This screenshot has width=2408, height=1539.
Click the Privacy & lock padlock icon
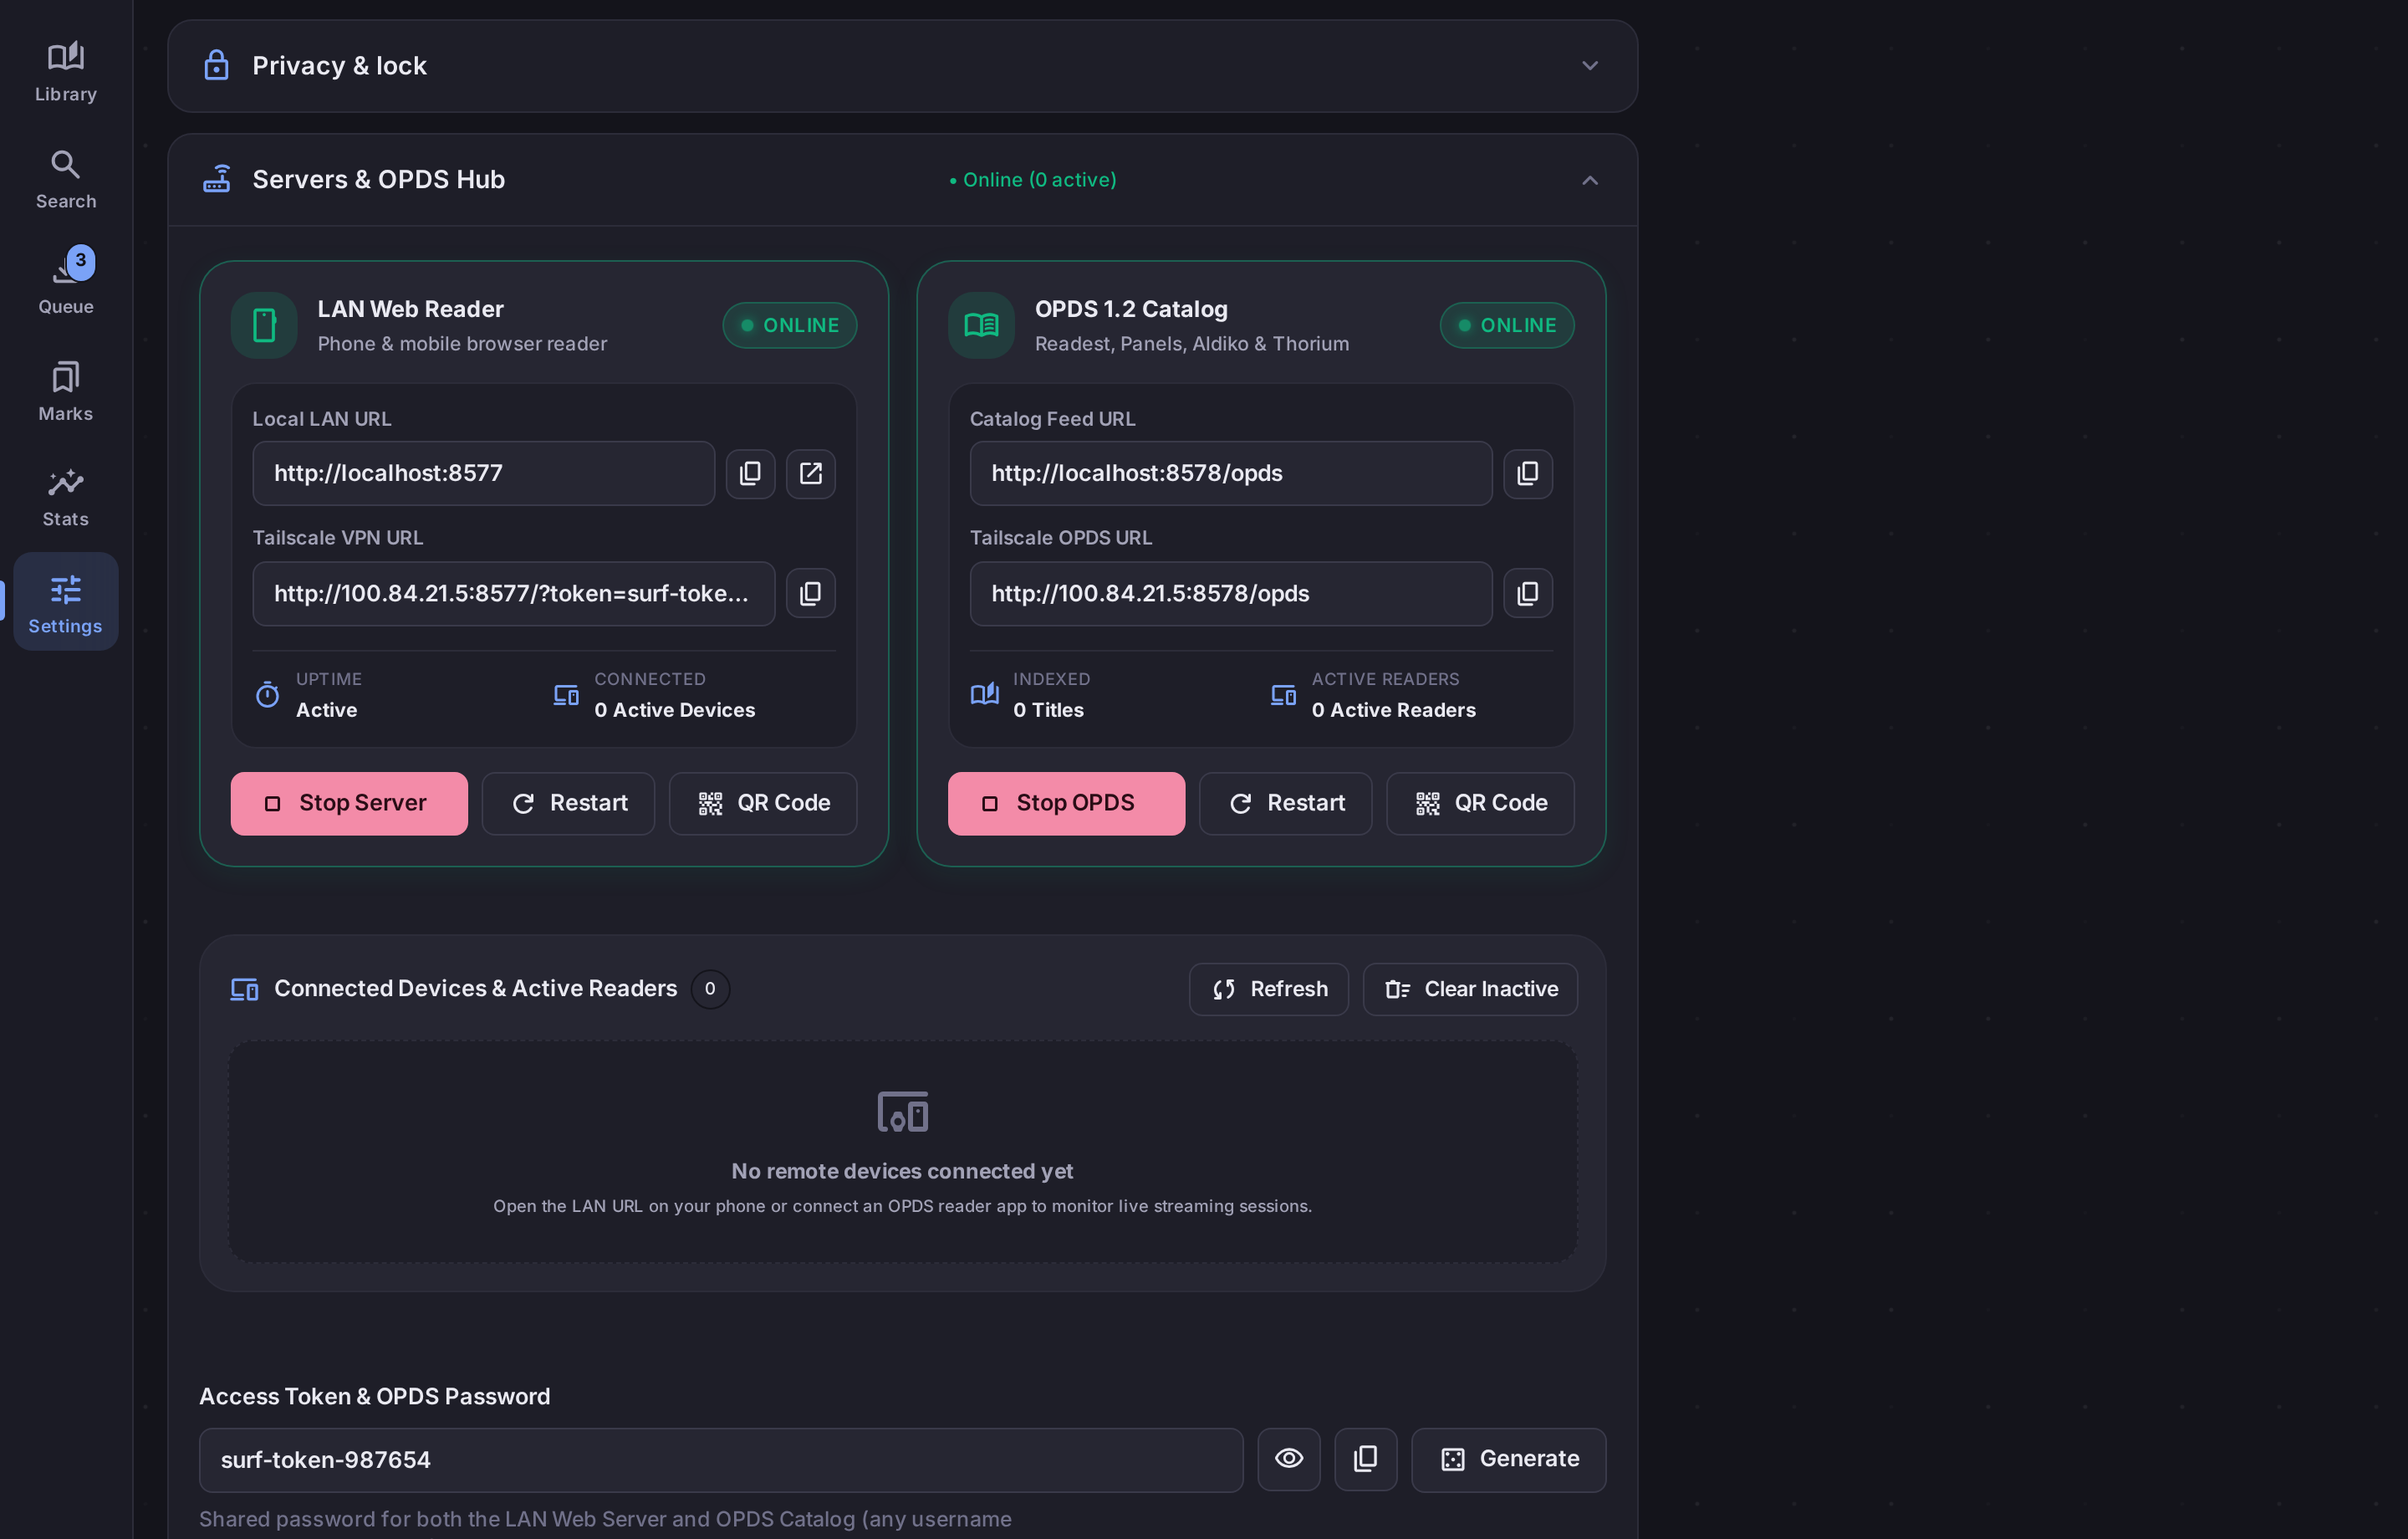pos(216,66)
